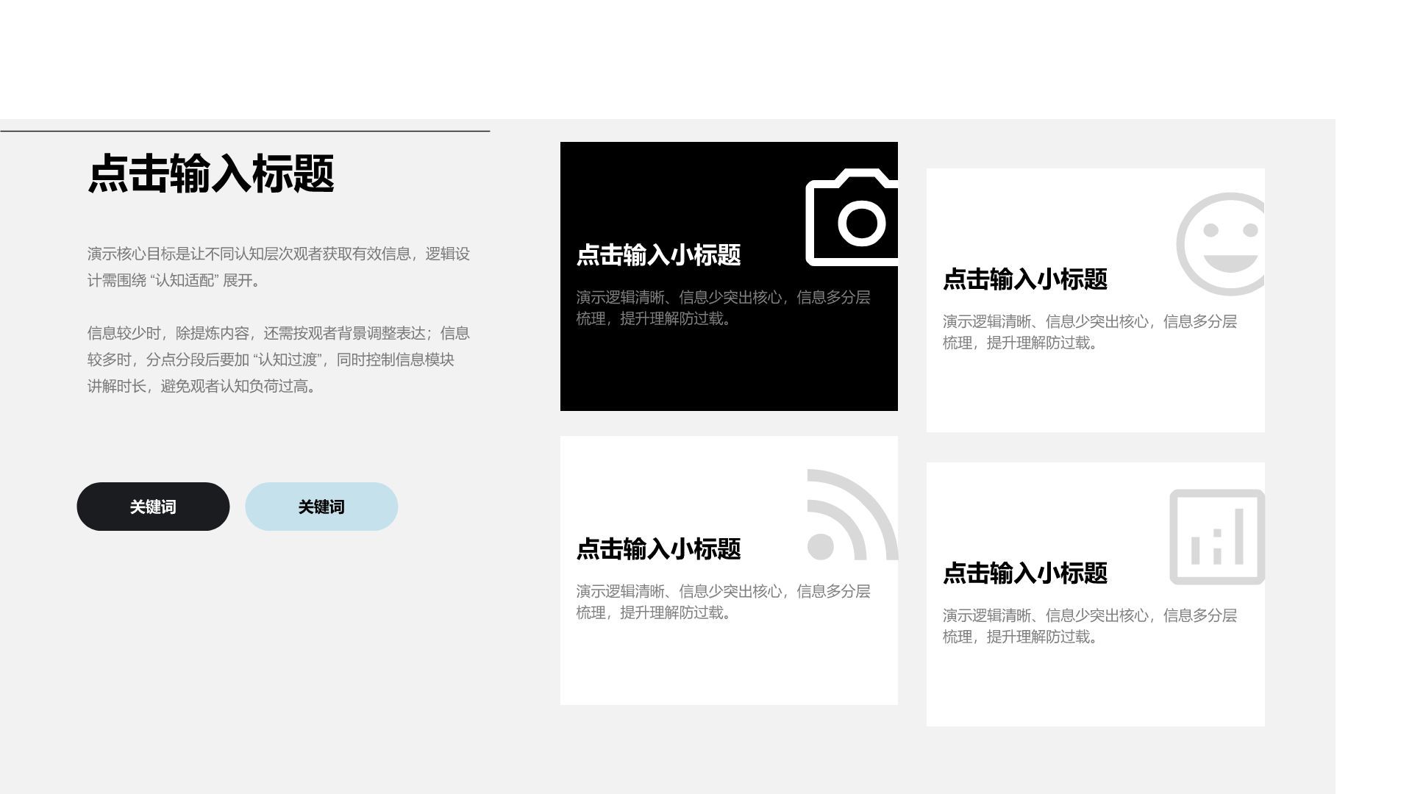
Task: Select paragraph starting with 信息较少时
Action: click(278, 360)
